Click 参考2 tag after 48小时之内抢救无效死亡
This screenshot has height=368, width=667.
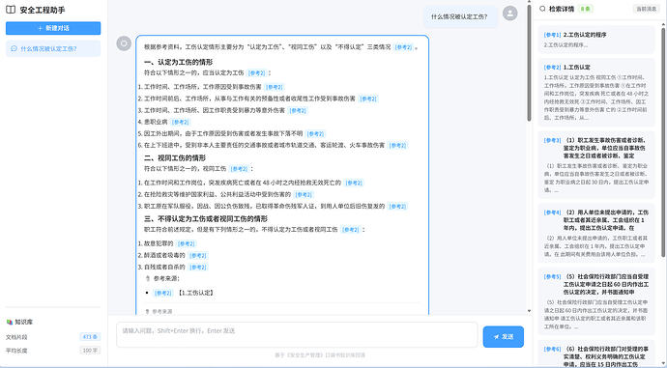coord(354,183)
